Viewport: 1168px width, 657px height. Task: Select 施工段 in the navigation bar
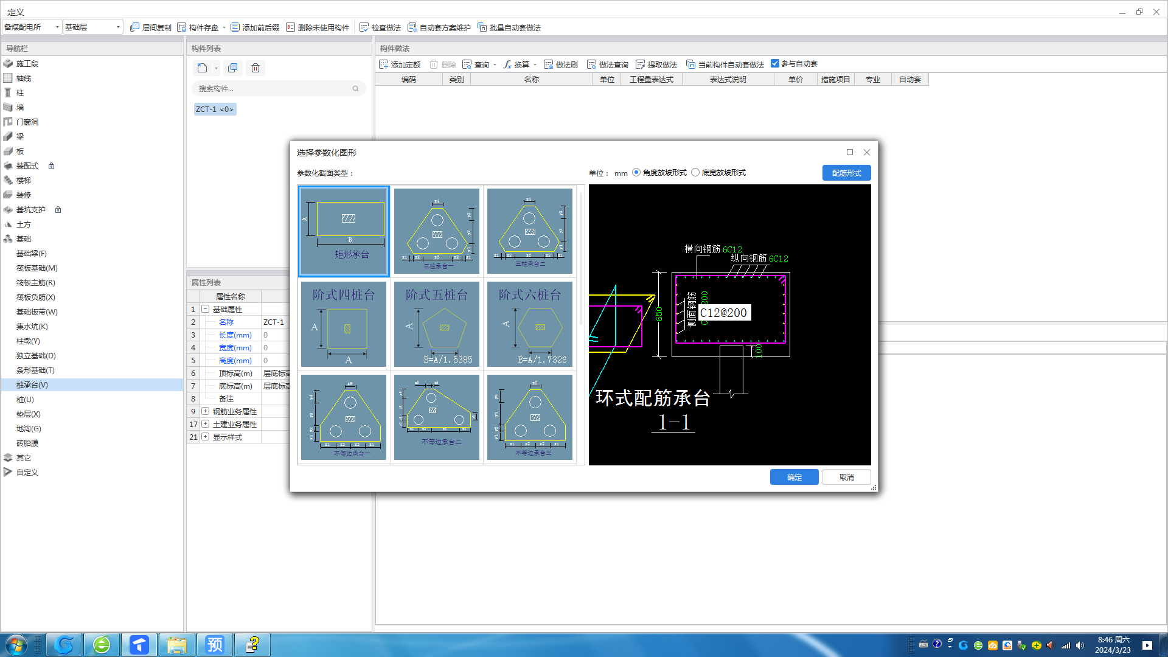pyautogui.click(x=27, y=64)
